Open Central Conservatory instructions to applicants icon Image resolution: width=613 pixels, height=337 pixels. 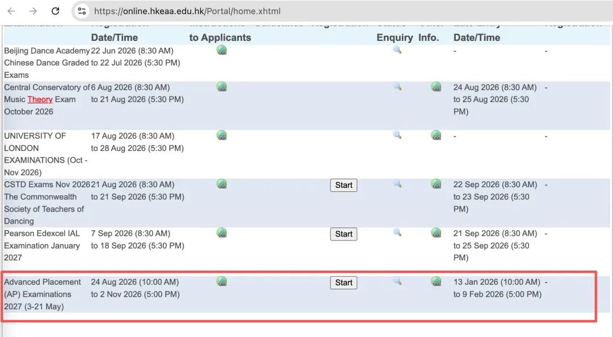[x=222, y=87]
